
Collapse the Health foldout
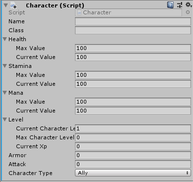point(5,39)
